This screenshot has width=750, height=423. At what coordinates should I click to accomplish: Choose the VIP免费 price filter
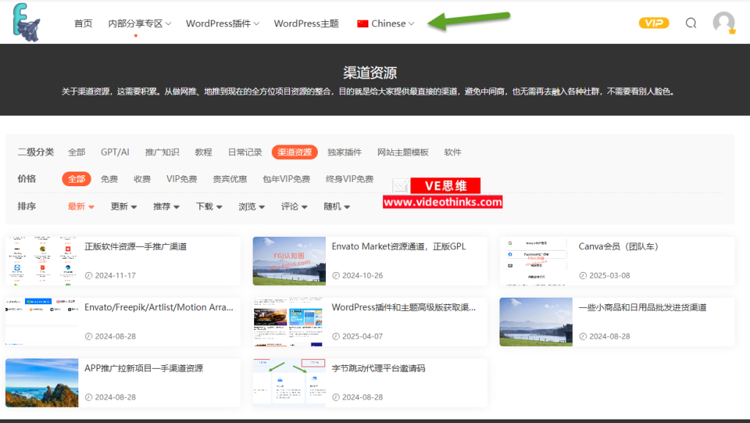(182, 179)
